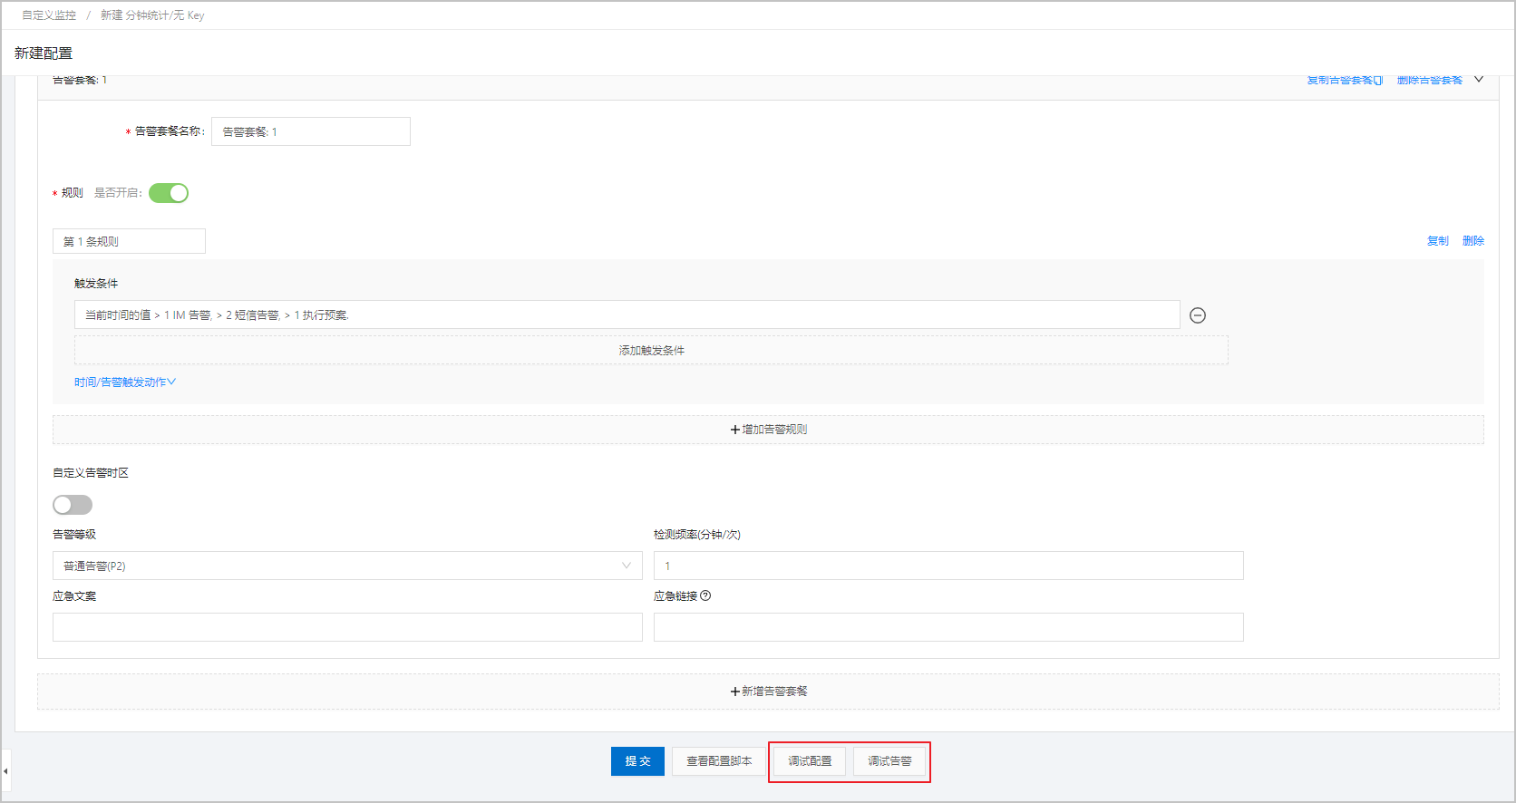
Task: Click 增加告警规则 button
Action: click(x=768, y=430)
